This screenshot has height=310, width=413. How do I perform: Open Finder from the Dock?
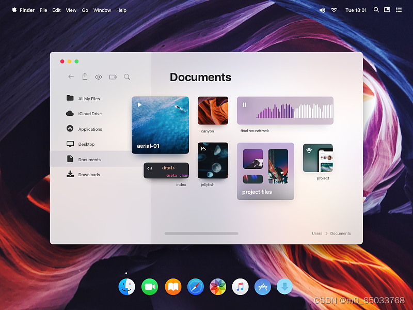pos(126,287)
